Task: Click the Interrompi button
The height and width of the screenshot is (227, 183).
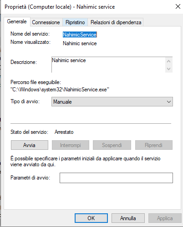Action: click(71, 145)
